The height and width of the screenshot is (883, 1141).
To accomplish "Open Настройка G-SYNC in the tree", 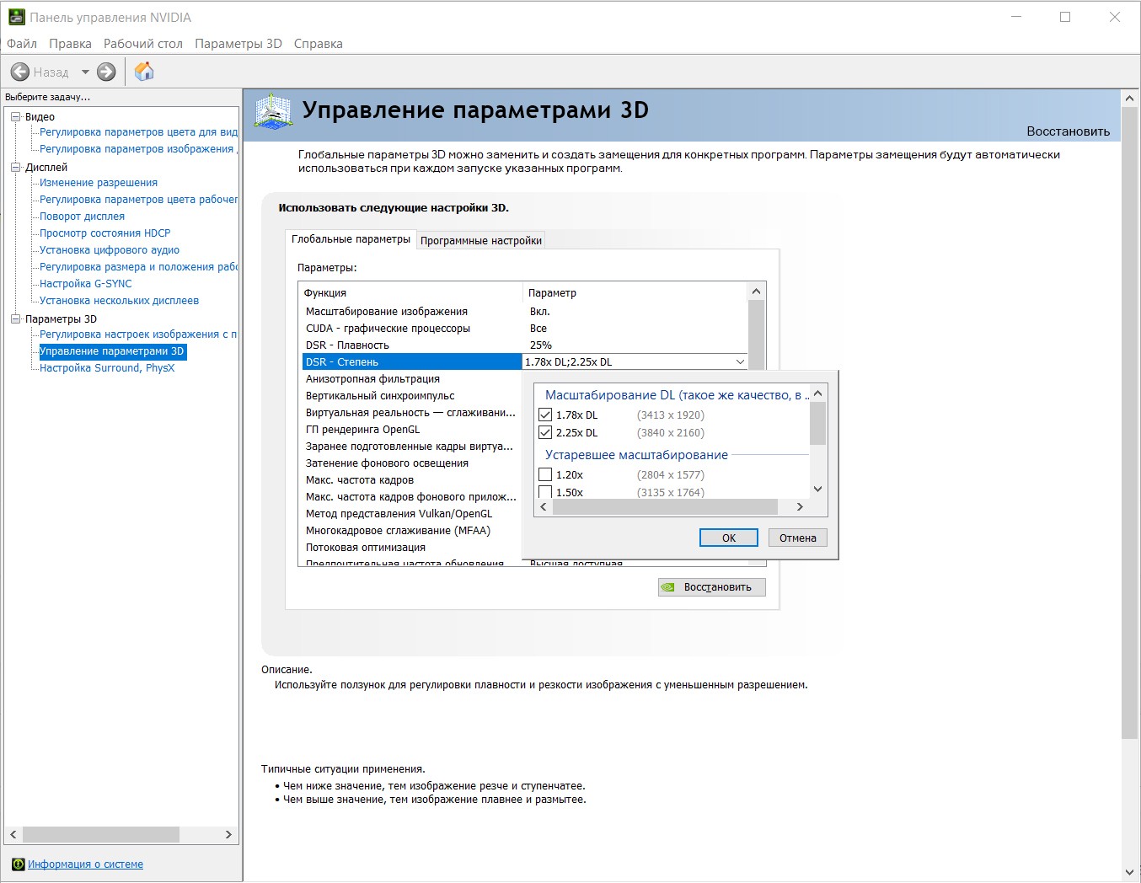I will pyautogui.click(x=86, y=284).
